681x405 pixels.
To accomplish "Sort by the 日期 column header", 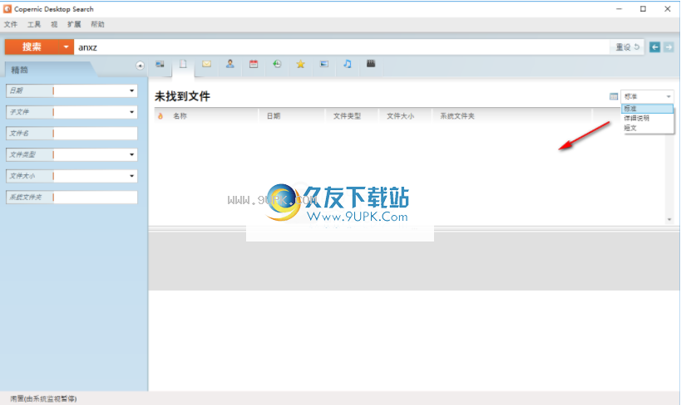I will click(274, 116).
